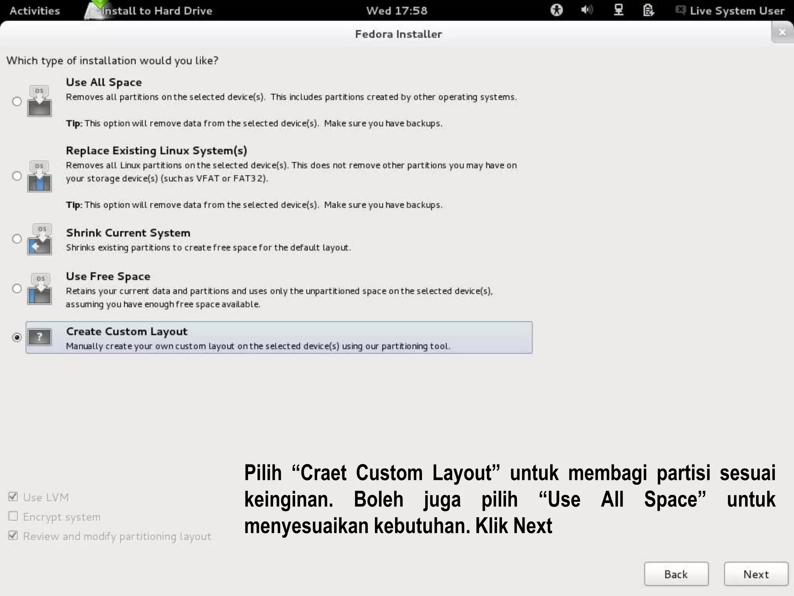This screenshot has width=794, height=596.
Task: Open the clock showing Wed 17:58
Action: point(397,10)
